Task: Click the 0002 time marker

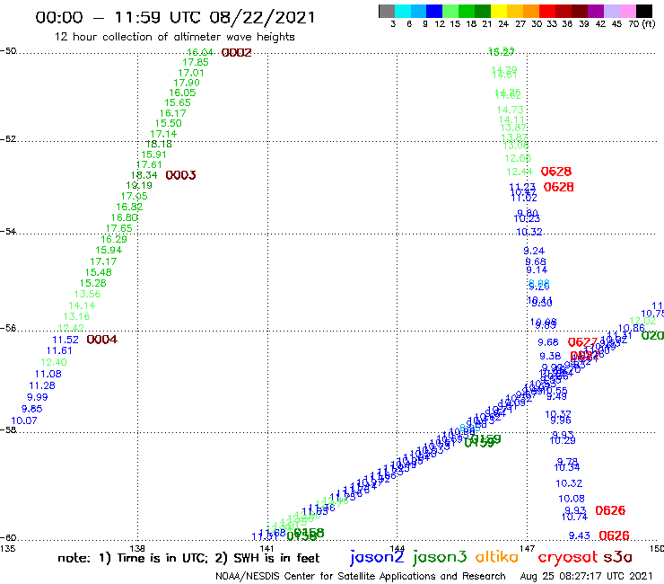Action: pyautogui.click(x=237, y=53)
